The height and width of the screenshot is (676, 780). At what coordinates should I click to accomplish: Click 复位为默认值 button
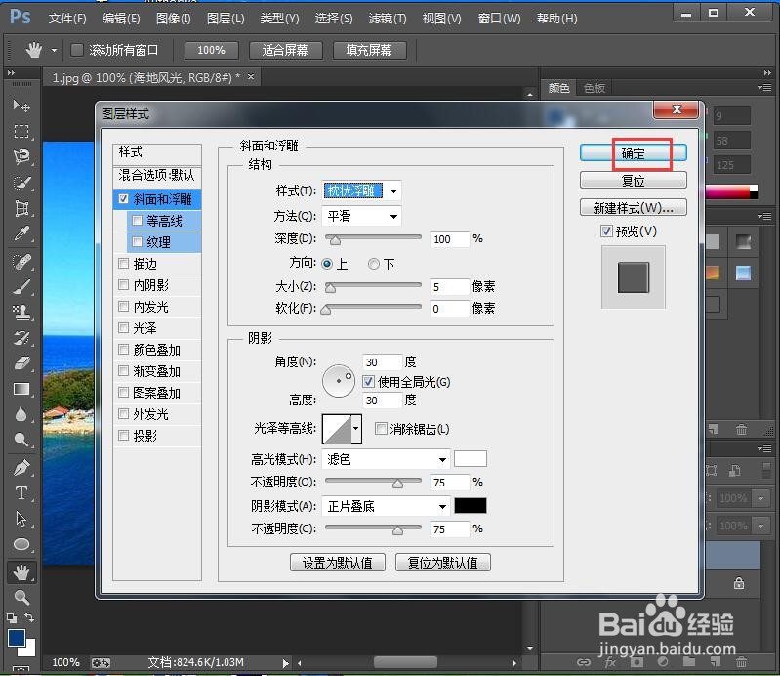tap(443, 563)
